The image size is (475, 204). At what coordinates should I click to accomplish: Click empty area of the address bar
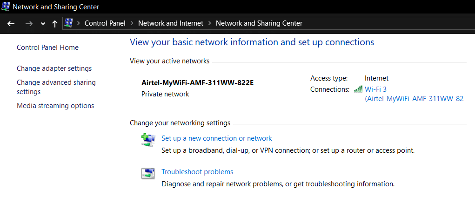click(386, 23)
